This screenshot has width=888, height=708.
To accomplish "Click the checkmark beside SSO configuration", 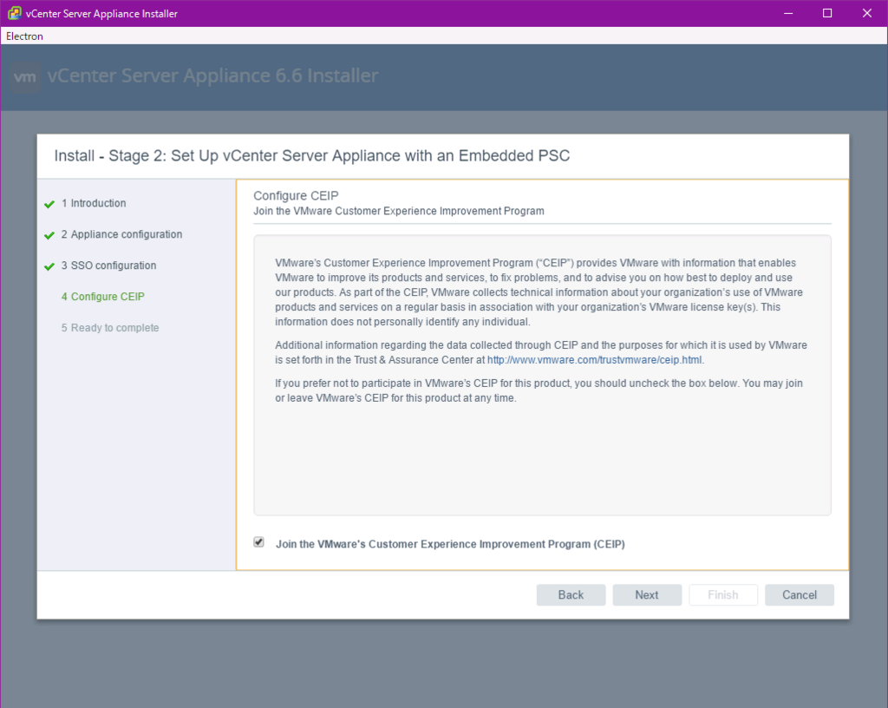I will [49, 266].
